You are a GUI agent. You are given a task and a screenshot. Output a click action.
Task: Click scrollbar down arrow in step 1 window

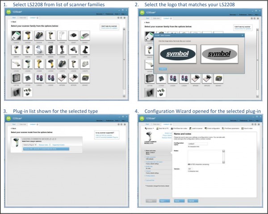point(124,96)
